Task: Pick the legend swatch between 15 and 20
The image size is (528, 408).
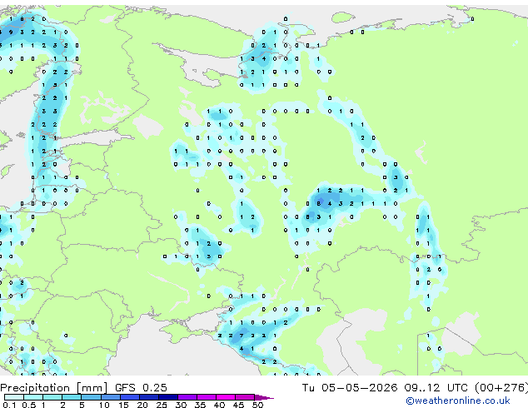Action: pos(129,397)
